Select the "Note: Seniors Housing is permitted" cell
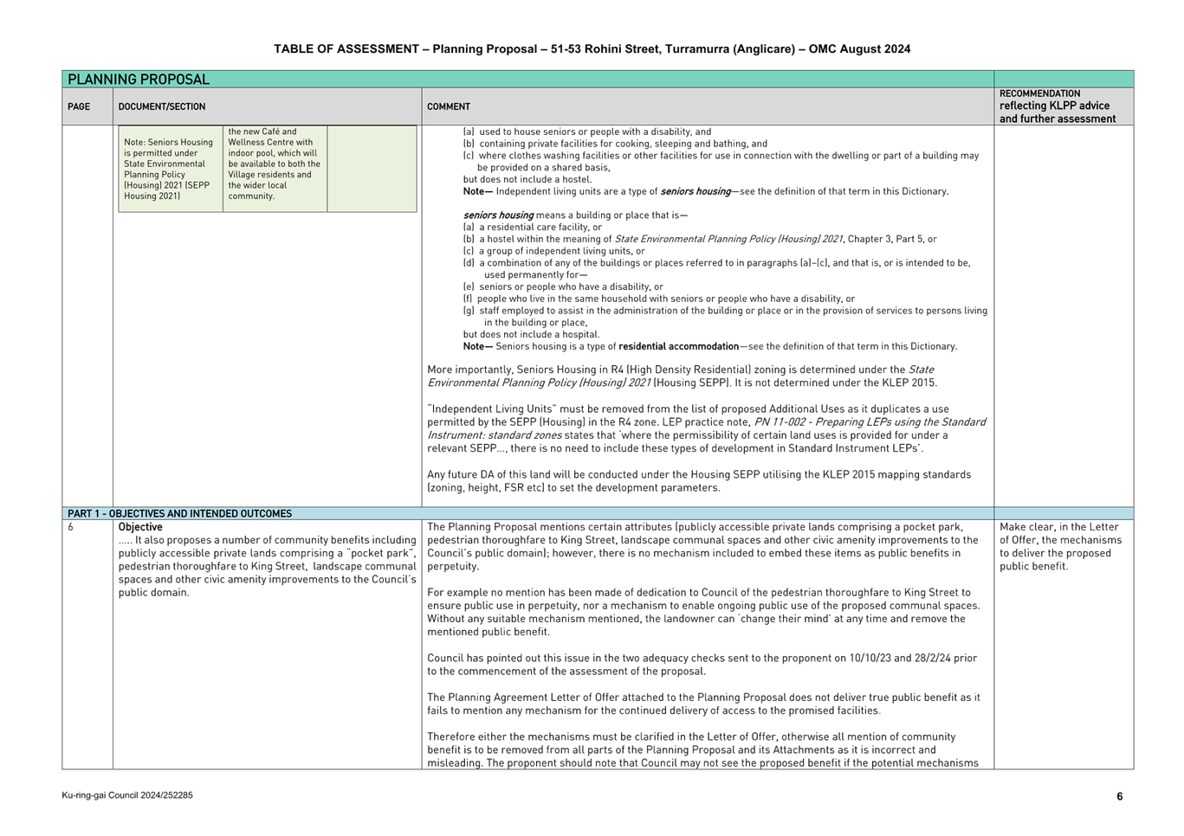This screenshot has height=836, width=1184. coord(171,169)
